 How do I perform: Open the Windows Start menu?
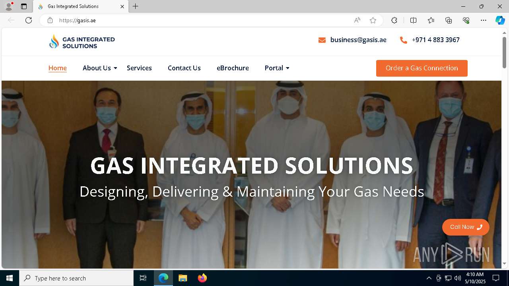10,278
